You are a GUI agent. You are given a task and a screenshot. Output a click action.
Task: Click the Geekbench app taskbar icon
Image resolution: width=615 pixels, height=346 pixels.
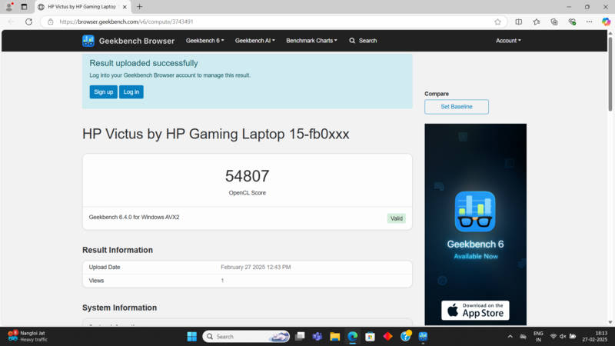pos(423,336)
